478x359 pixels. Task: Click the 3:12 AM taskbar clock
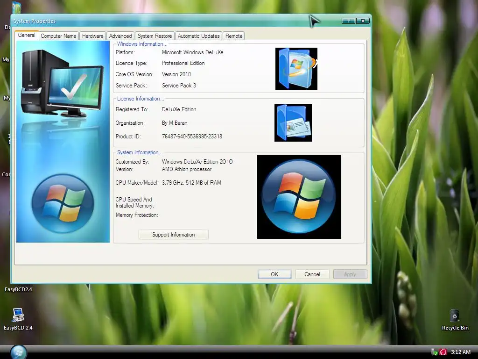tap(461, 352)
